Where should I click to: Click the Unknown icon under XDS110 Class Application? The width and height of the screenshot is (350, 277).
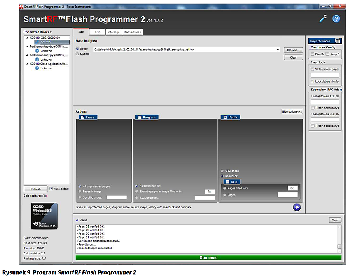[x=37, y=68]
